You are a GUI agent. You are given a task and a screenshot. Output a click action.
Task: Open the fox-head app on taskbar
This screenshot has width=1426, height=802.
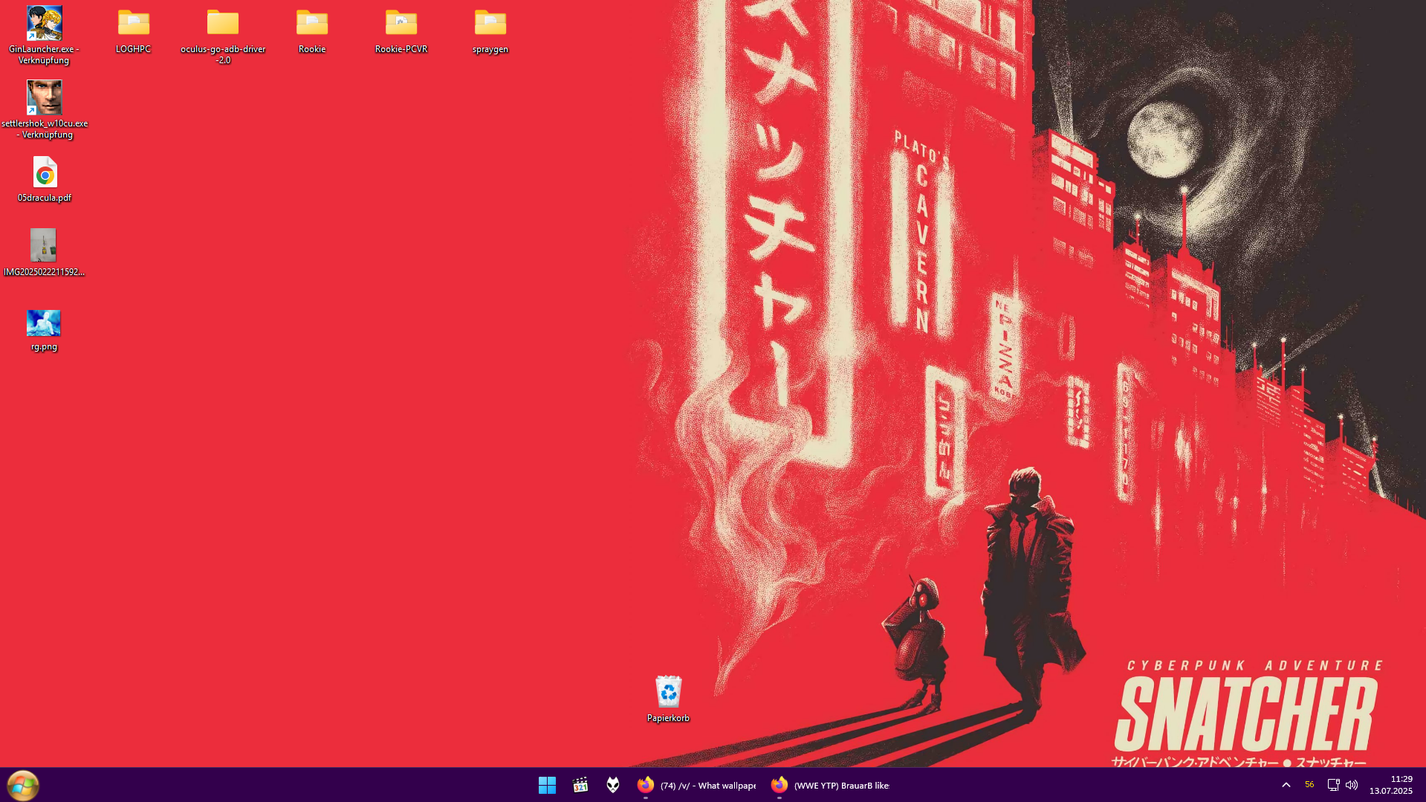(x=613, y=785)
